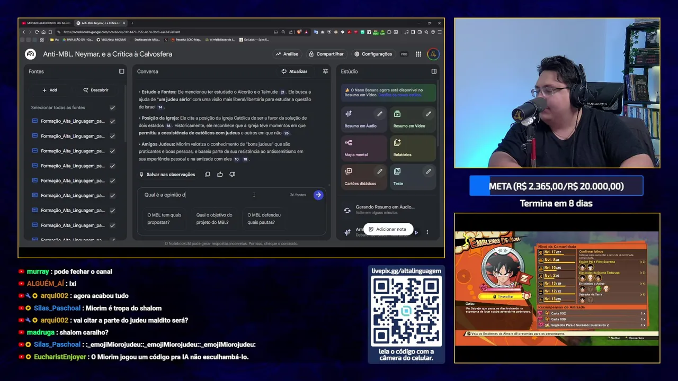Follow the 'Confira os novos estilos' link
678x381 pixels.
coord(400,95)
